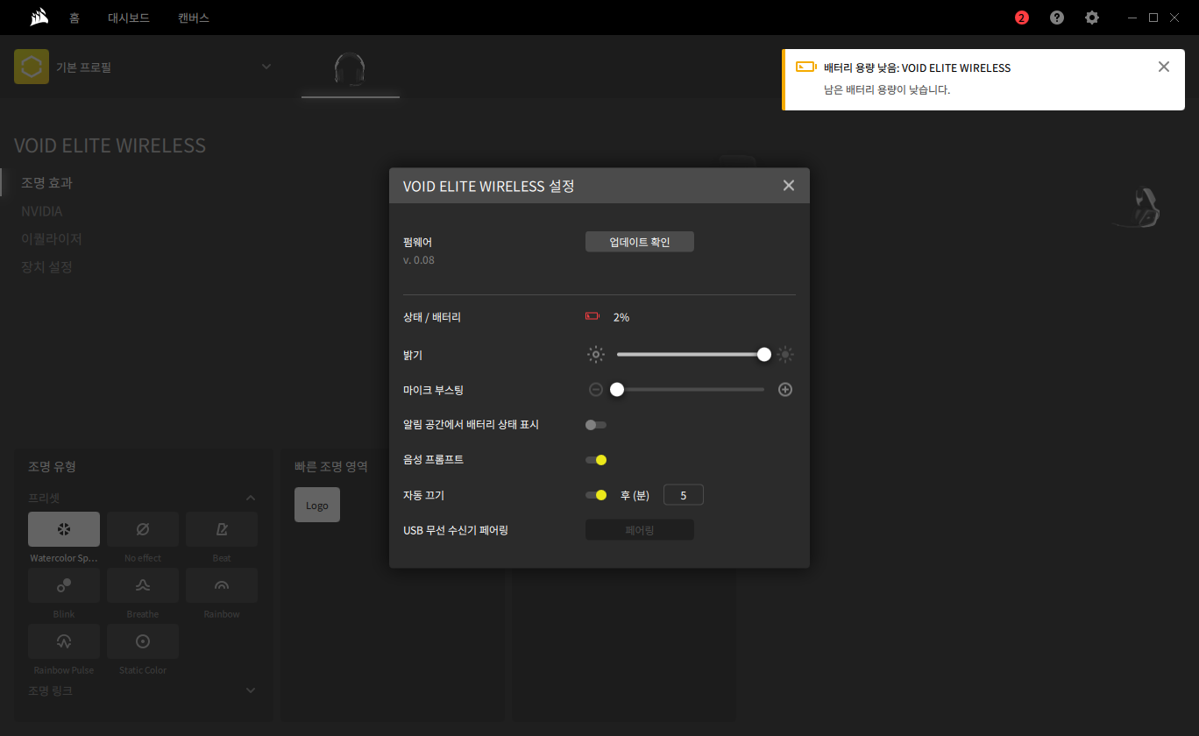Click the headset image at right
This screenshot has height=736, width=1199.
coord(1137,208)
